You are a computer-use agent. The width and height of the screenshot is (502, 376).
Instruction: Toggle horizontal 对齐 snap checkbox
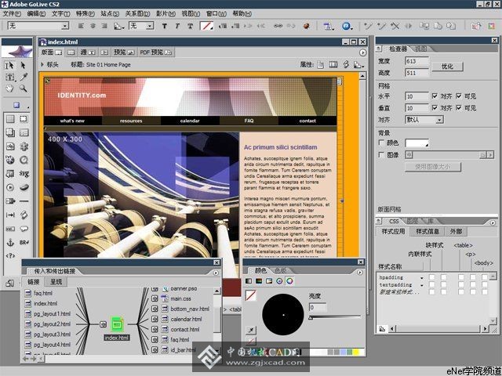pos(435,96)
